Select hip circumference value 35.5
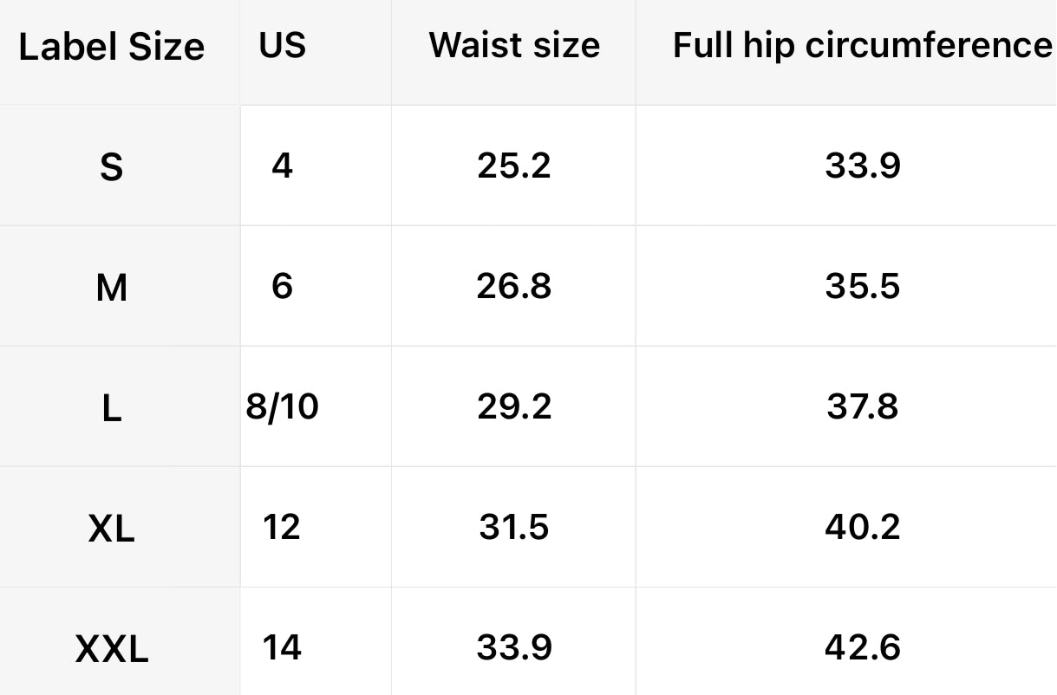 [863, 285]
